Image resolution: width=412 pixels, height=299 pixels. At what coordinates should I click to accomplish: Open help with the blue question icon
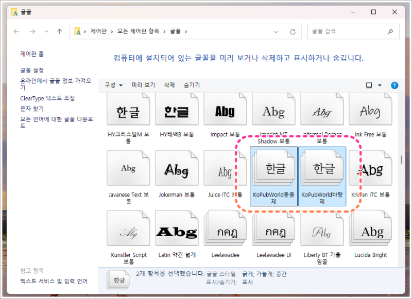394,85
